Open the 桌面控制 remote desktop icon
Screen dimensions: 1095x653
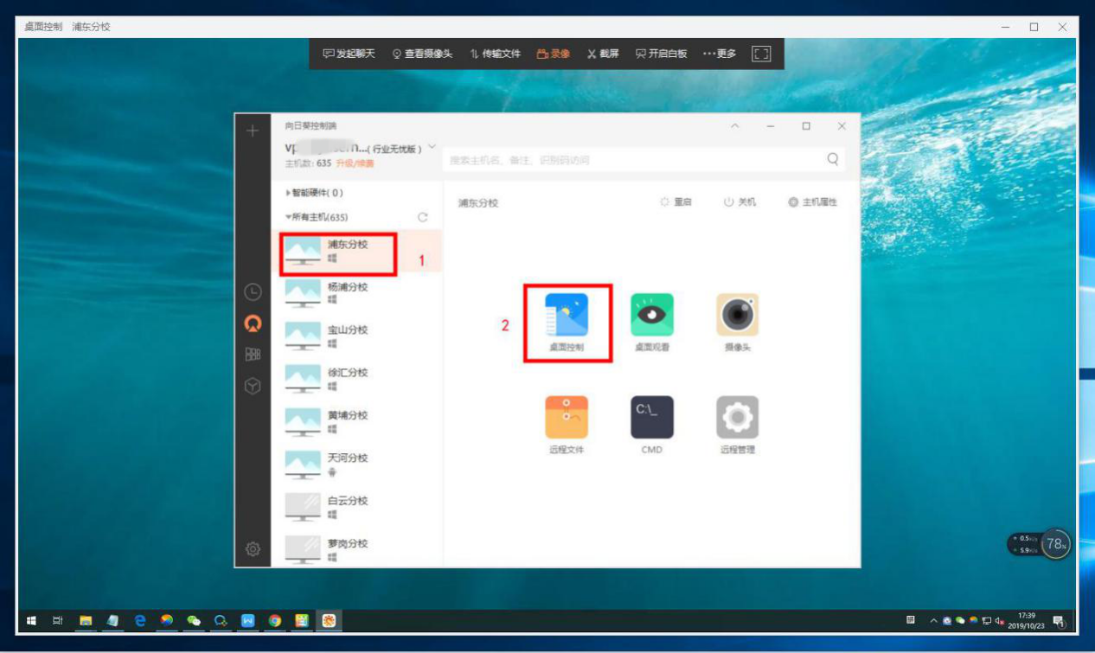pos(567,315)
